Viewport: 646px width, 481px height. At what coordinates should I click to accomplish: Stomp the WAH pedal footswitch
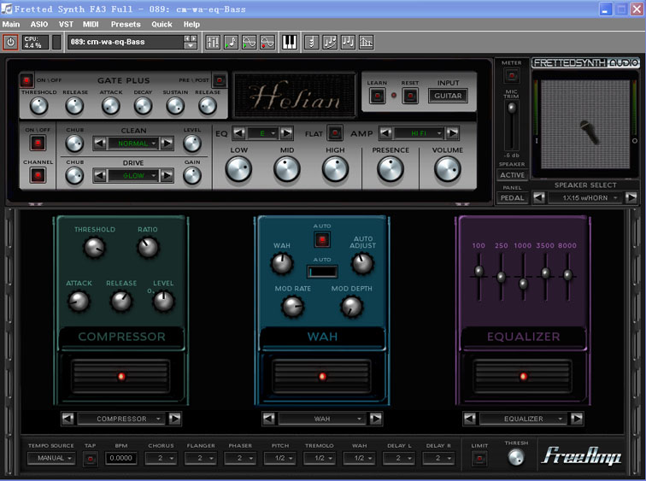[x=322, y=377]
